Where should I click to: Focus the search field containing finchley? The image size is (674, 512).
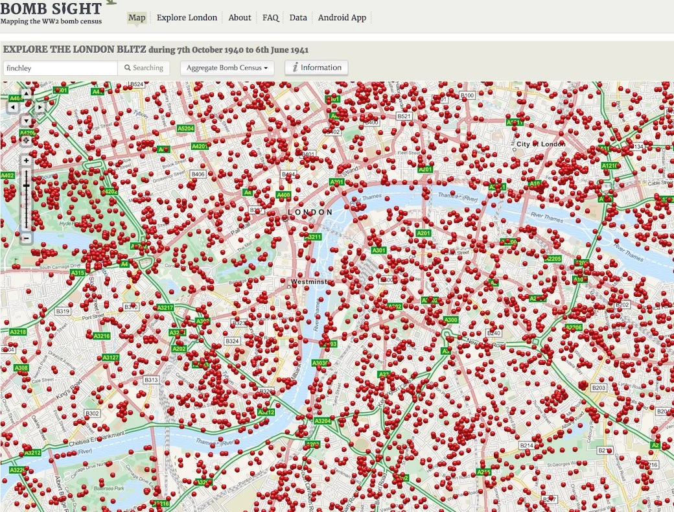(x=60, y=68)
